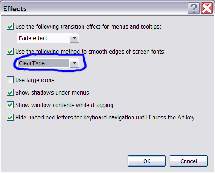Screen dimensions: 215x173
Task: Click the 'Hide underlined letters' label text
Action: pos(105,118)
